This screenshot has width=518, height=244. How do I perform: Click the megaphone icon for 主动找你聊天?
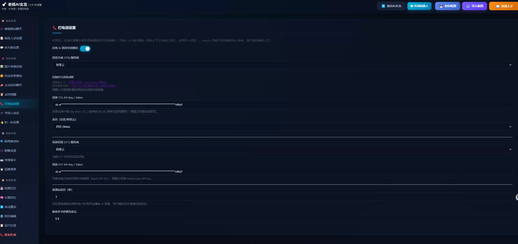pos(2,85)
